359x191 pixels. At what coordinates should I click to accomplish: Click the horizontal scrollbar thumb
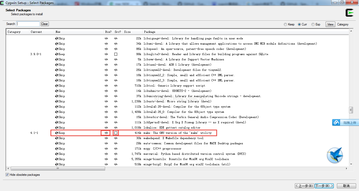tap(58, 168)
